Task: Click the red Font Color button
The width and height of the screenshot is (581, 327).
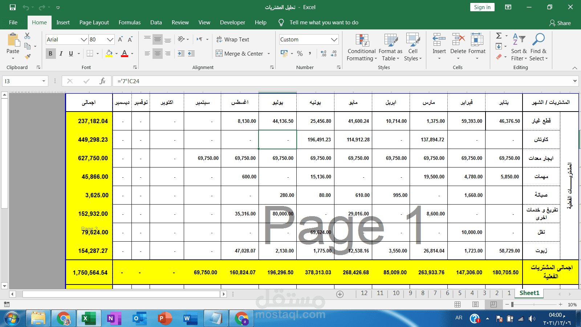Action: (125, 53)
